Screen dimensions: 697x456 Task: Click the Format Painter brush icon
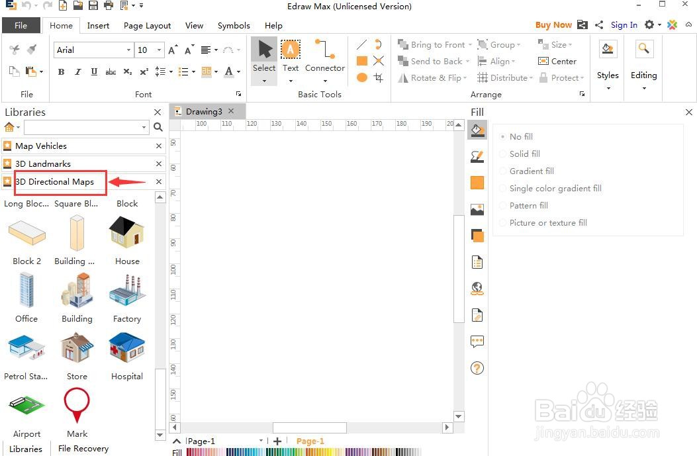(x=32, y=49)
